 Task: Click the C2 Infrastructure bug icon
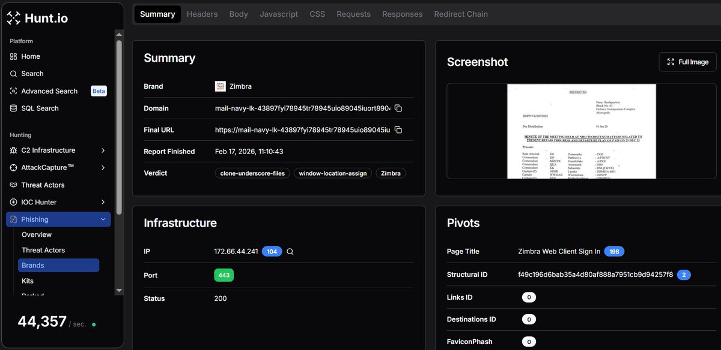point(14,150)
